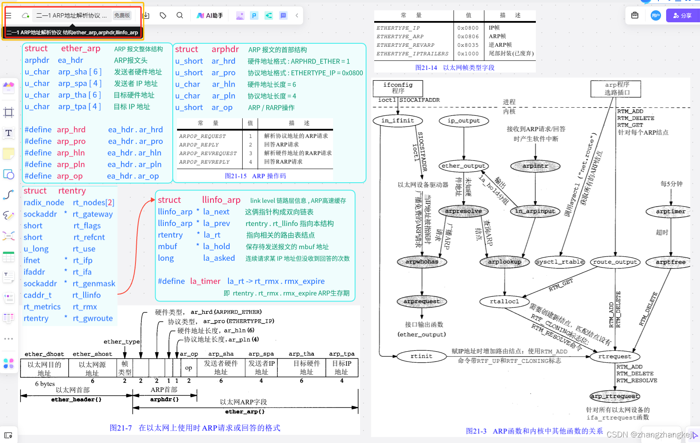
Task: Click the 图21-14 以太网帧类型字段 caption
Action: (x=455, y=68)
